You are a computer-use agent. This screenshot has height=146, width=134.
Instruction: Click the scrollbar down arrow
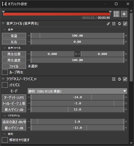(x=131, y=143)
